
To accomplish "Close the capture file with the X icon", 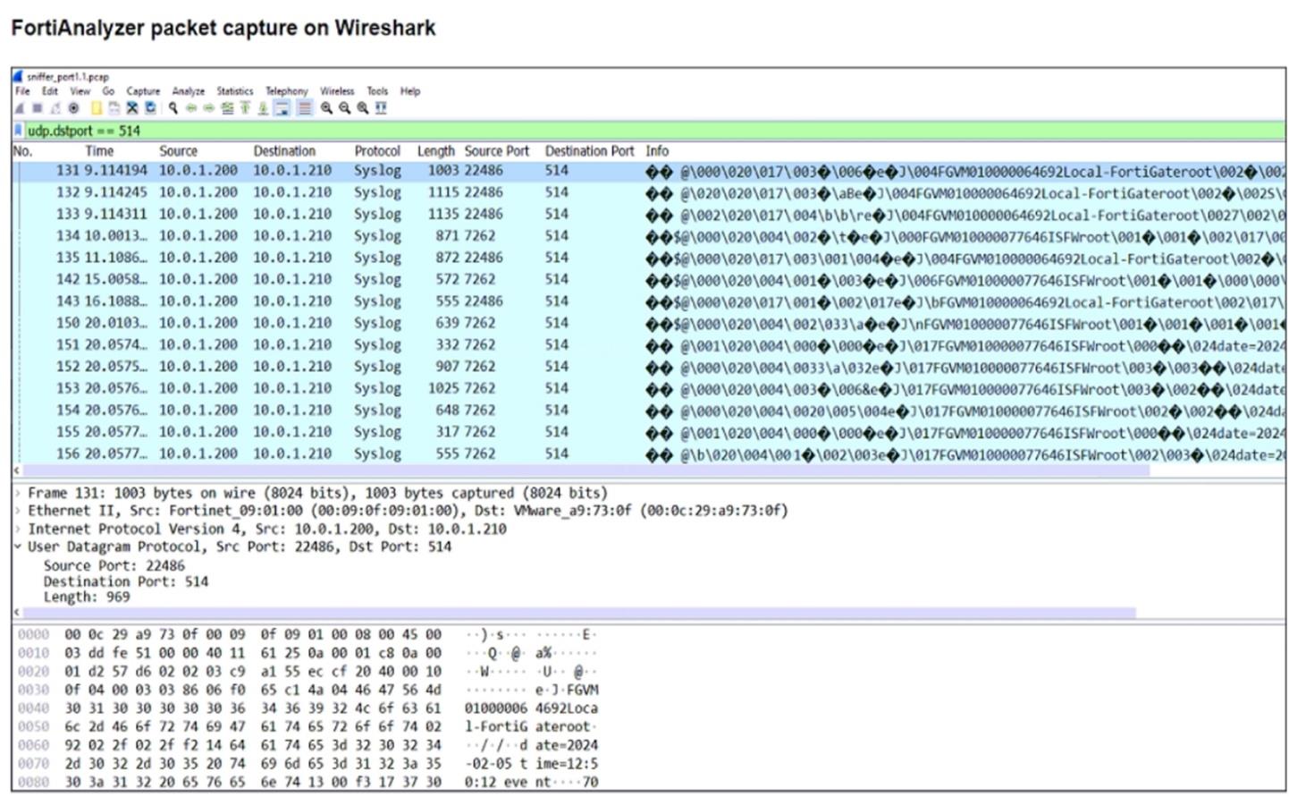I will coord(132,108).
